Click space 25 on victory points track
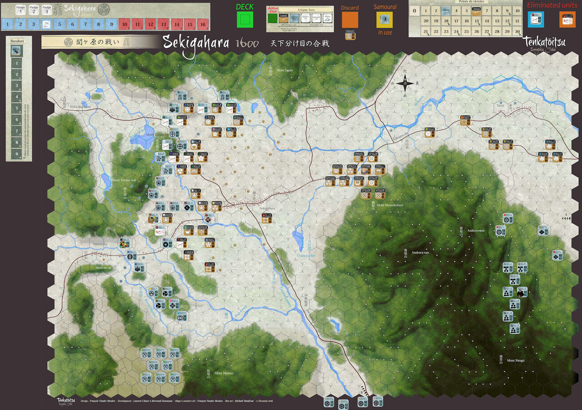Screen dimensions: 582x410 tap(467, 31)
